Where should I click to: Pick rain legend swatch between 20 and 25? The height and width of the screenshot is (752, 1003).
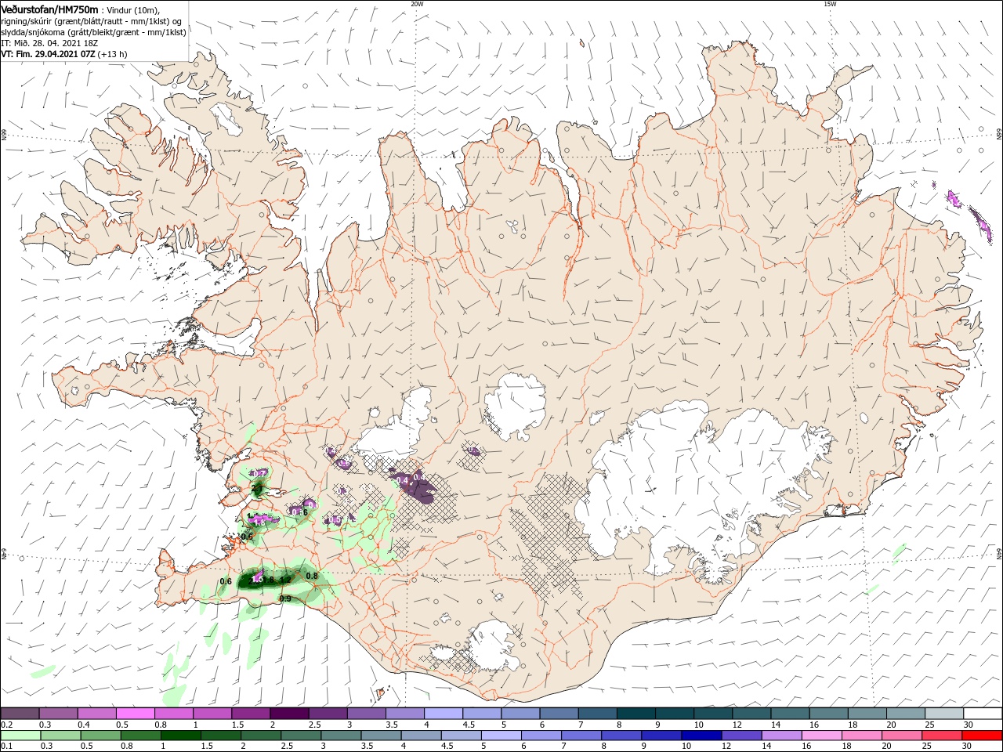click(901, 736)
